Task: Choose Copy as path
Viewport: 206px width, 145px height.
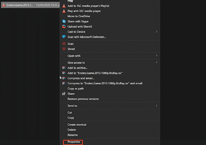Action: tap(76, 89)
